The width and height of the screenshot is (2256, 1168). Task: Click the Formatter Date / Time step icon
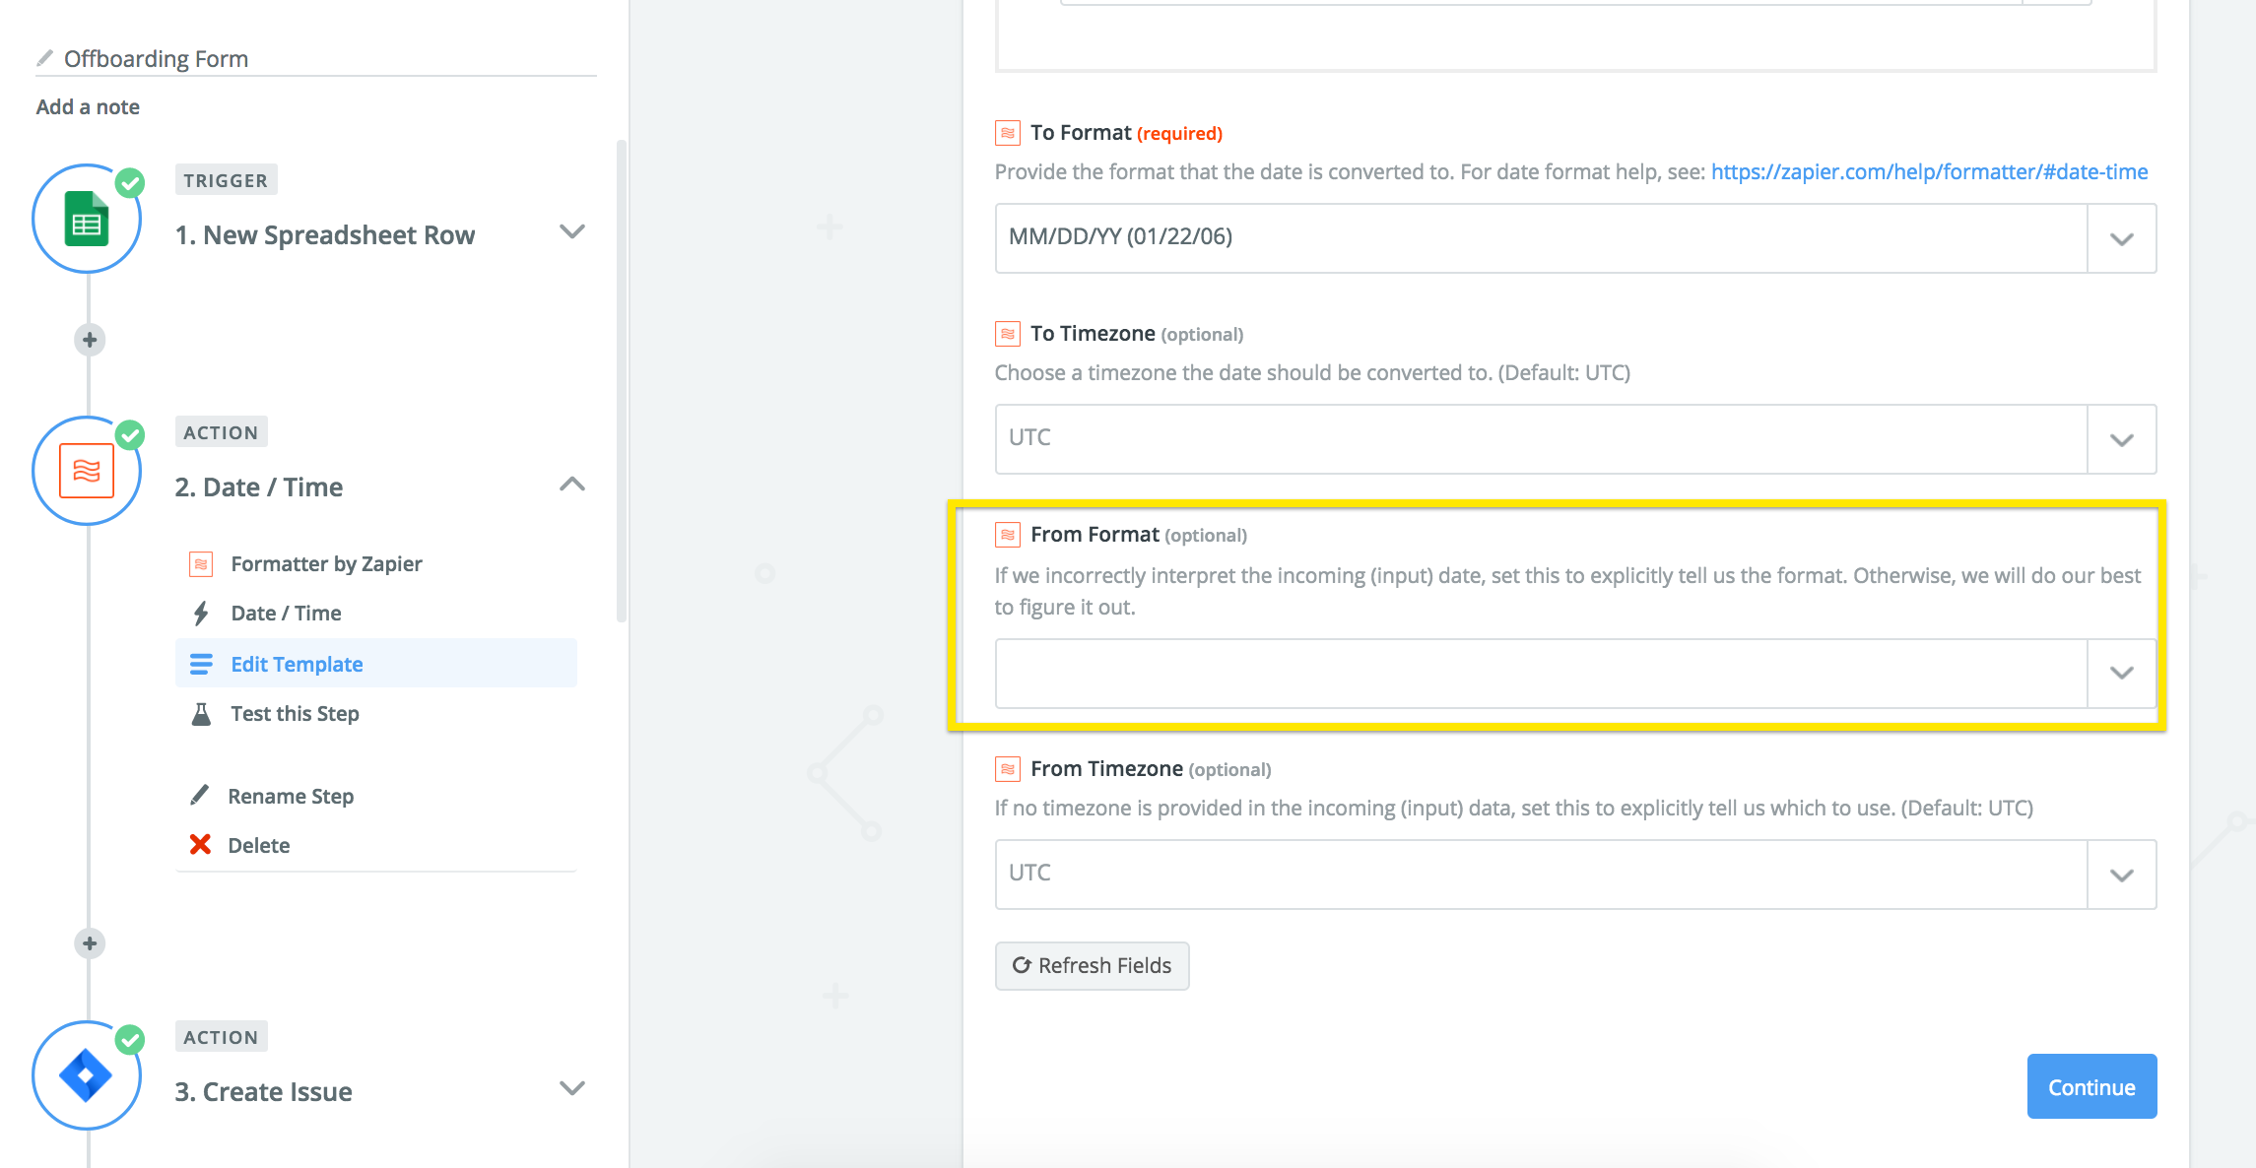(87, 471)
